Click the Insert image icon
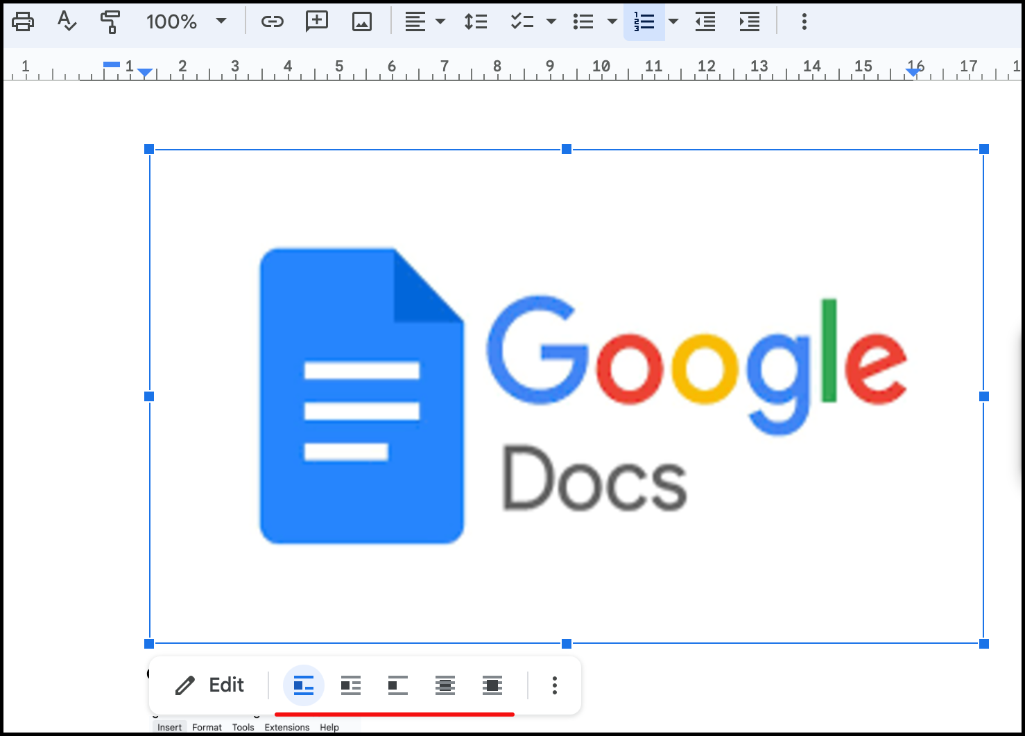 (x=362, y=21)
